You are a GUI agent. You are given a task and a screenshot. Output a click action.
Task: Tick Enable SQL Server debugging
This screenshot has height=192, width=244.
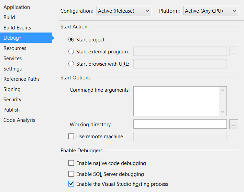71,174
